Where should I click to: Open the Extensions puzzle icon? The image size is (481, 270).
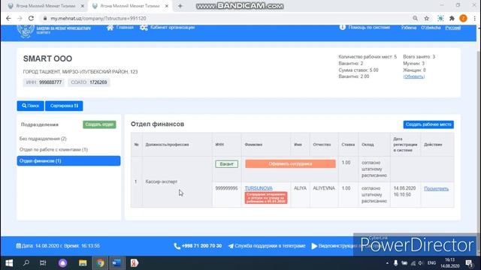(452, 18)
